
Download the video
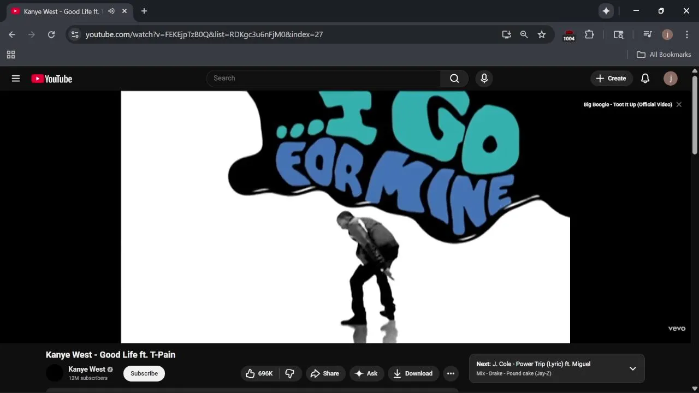(413, 373)
